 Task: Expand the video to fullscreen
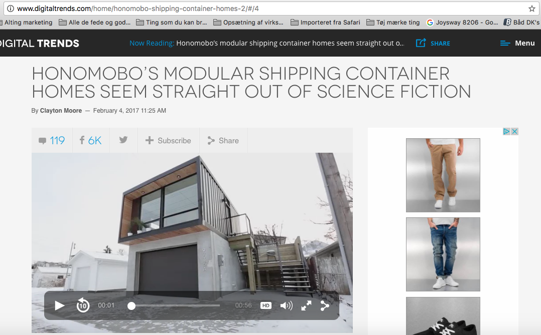point(306,305)
